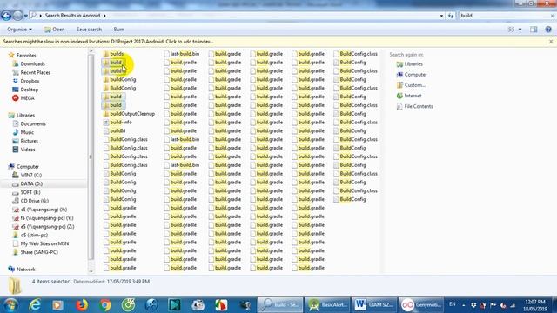Open the MEGA favorite
This screenshot has height=313, width=557.
pyautogui.click(x=27, y=98)
